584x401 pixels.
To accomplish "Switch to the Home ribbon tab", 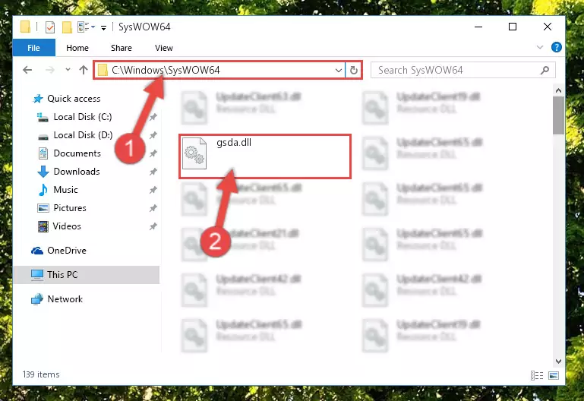I will [77, 48].
